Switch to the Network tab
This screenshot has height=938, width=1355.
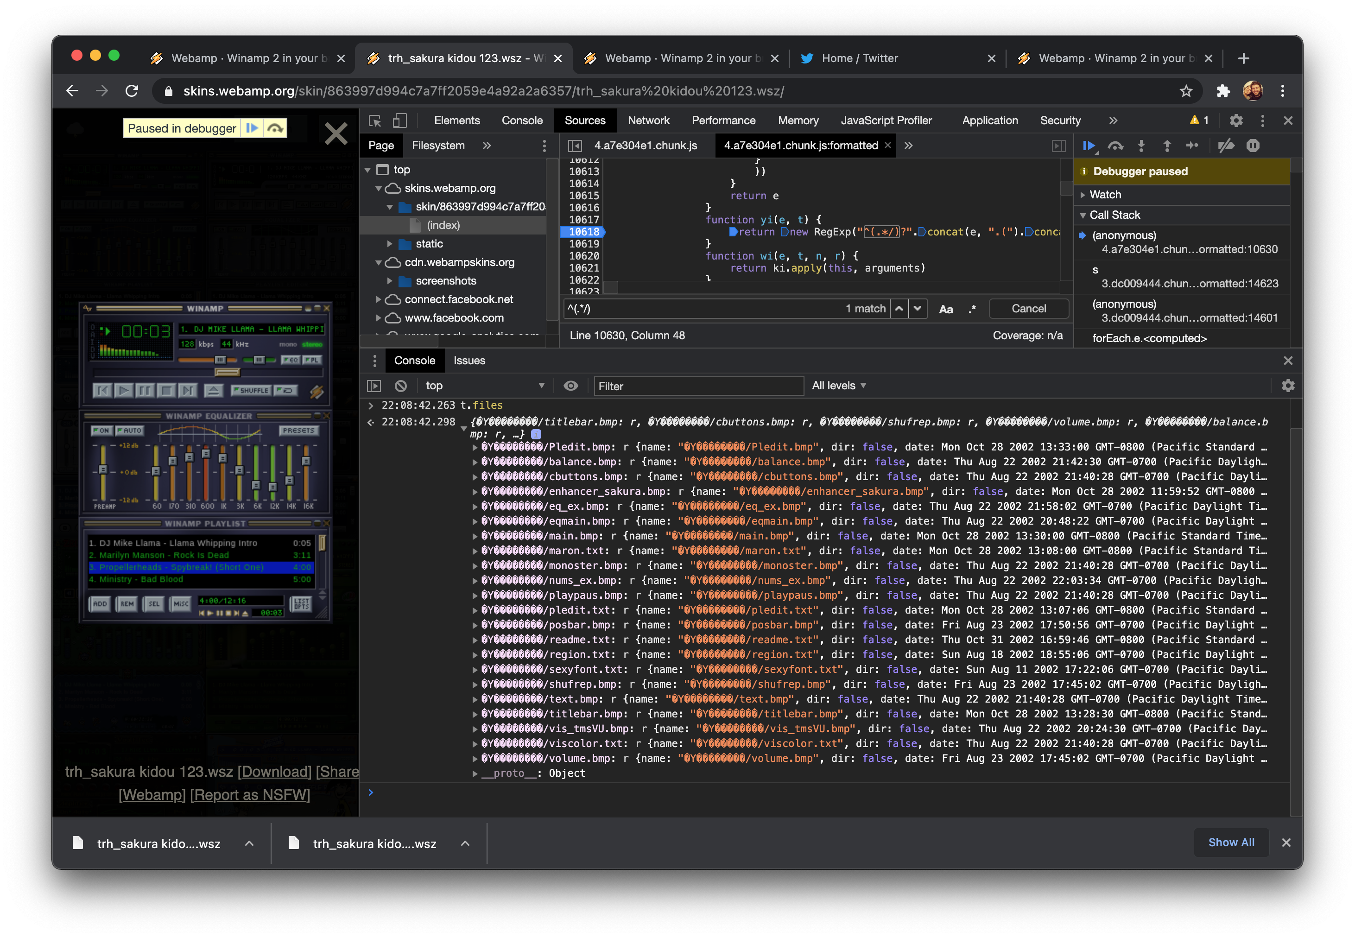pos(648,120)
